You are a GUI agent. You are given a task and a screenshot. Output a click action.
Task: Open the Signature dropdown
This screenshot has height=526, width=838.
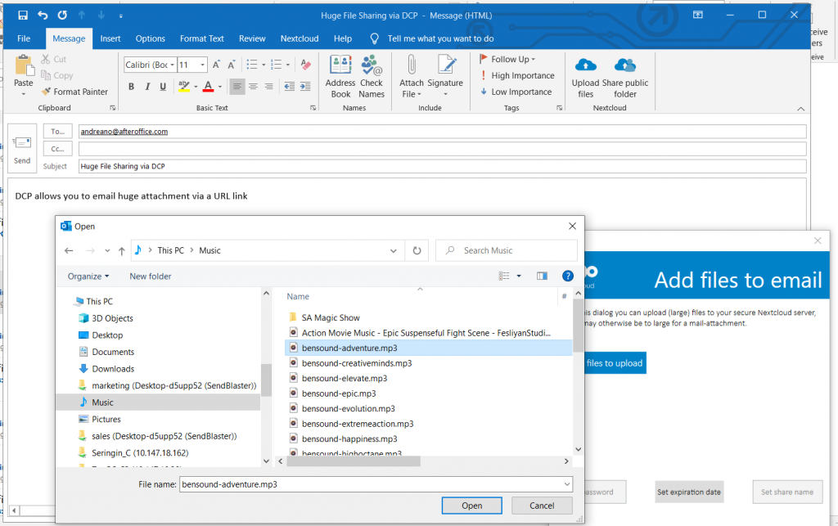(445, 95)
